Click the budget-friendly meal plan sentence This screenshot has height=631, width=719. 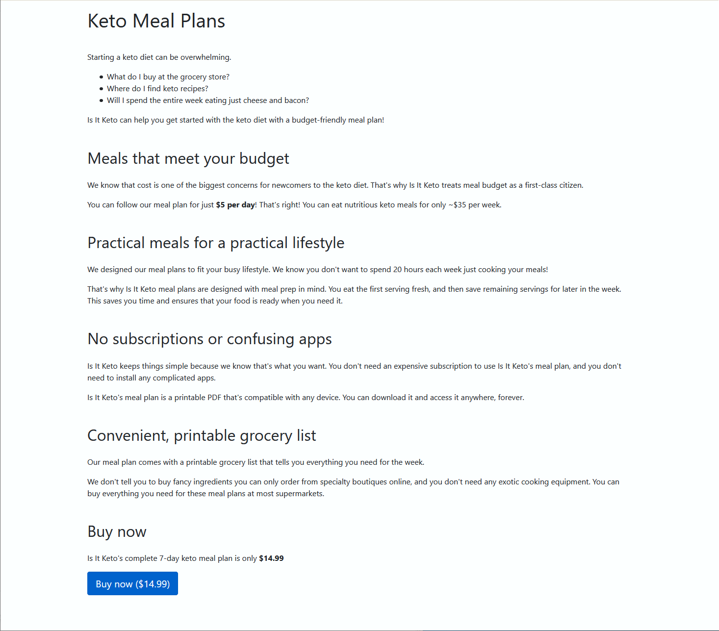point(236,120)
